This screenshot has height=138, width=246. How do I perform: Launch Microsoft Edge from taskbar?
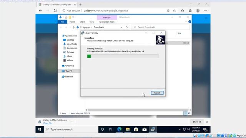pos(119,130)
